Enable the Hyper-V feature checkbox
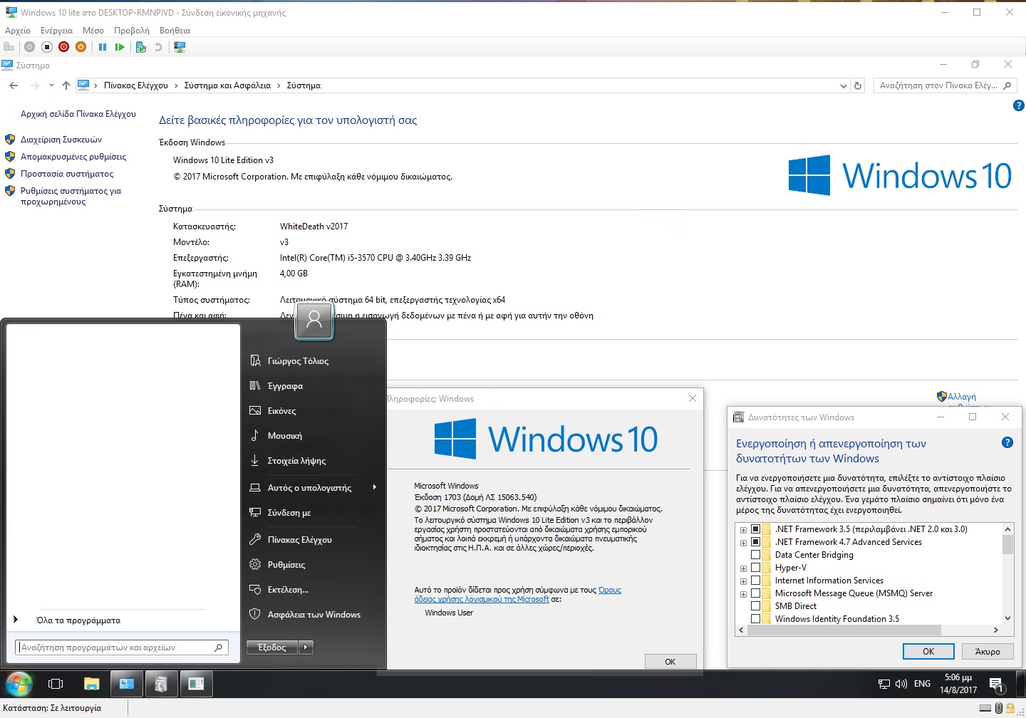Image resolution: width=1026 pixels, height=718 pixels. coord(755,568)
